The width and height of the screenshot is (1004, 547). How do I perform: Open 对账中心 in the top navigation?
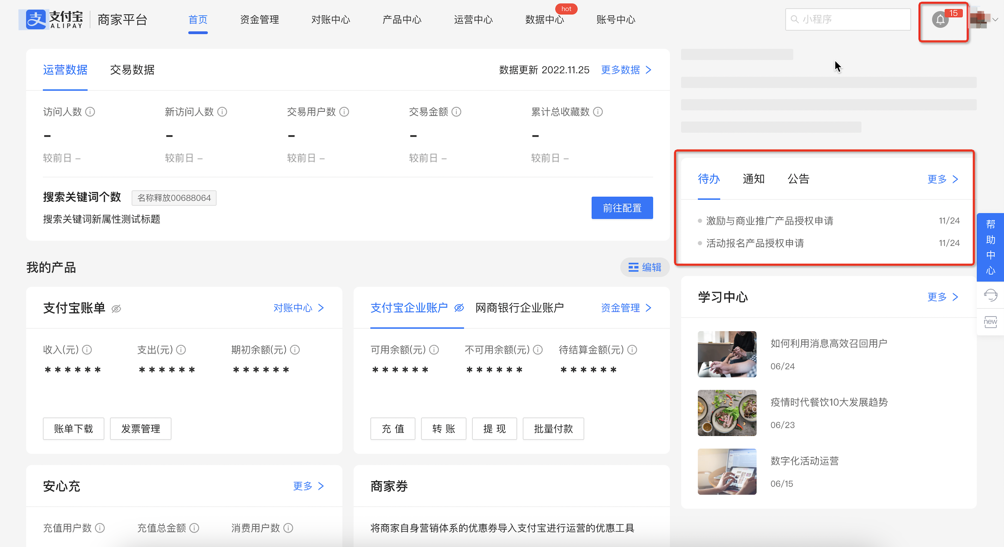[x=331, y=20]
